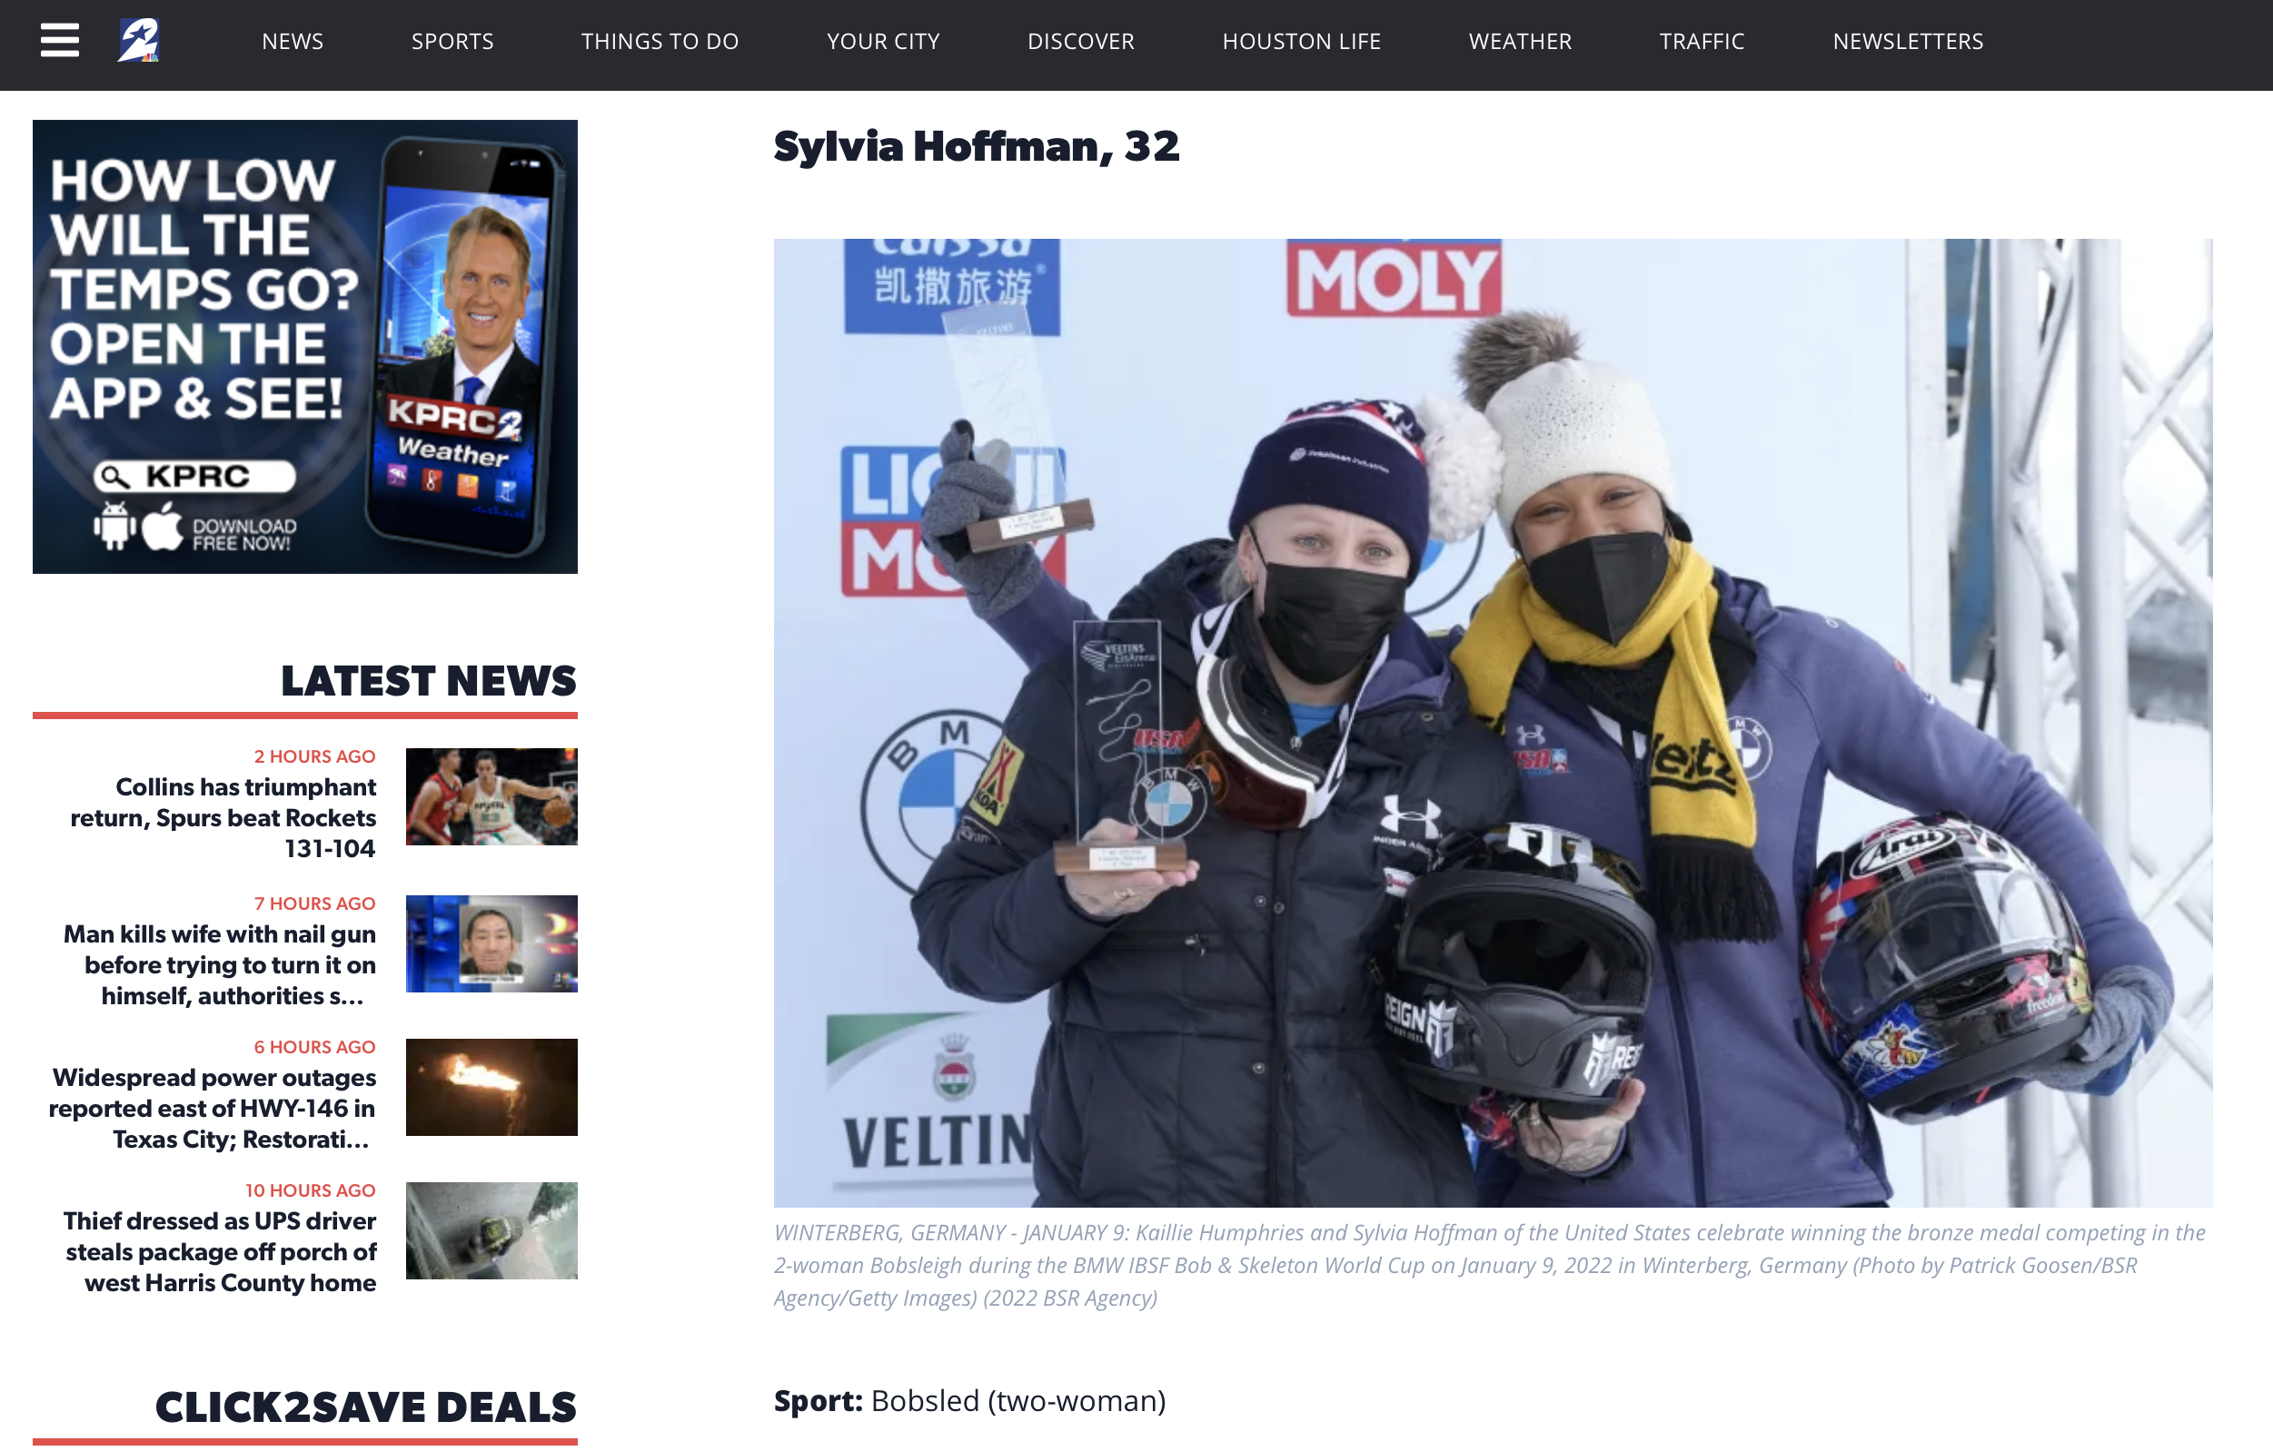
Task: Click the KPRC weather app advertisement
Action: 305,346
